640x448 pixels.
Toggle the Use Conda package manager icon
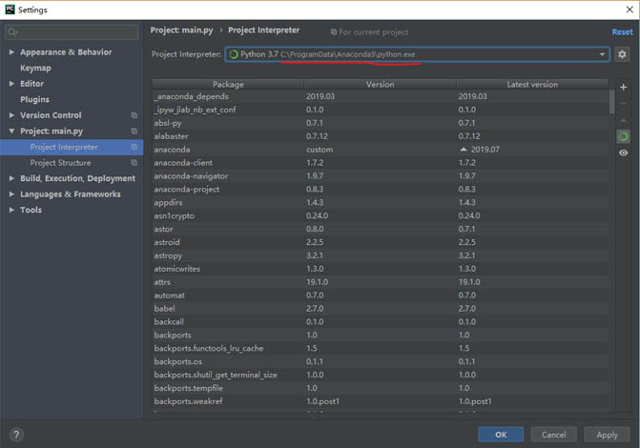click(x=623, y=137)
